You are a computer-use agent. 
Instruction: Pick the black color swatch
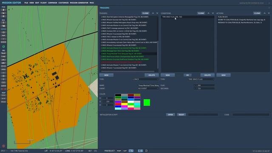pyautogui.click(x=118, y=95)
